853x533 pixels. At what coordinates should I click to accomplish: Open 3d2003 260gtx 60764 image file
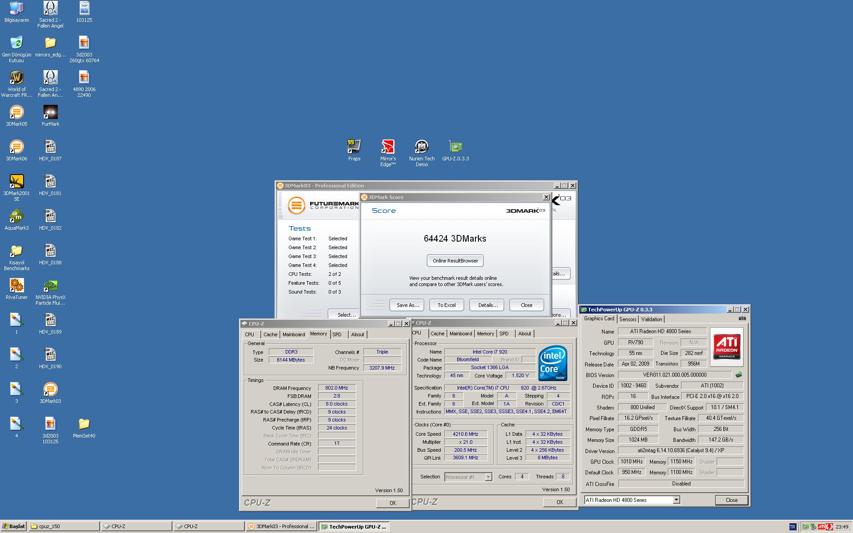click(x=84, y=49)
